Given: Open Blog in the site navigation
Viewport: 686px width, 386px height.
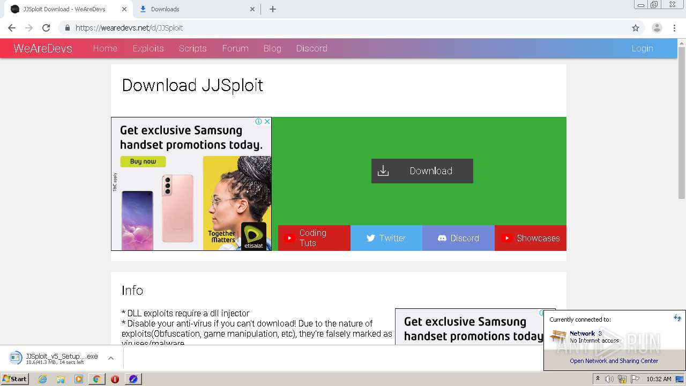Looking at the screenshot, I should pos(272,48).
